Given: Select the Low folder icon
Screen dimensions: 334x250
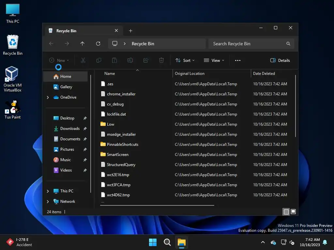Looking at the screenshot, I should point(103,124).
